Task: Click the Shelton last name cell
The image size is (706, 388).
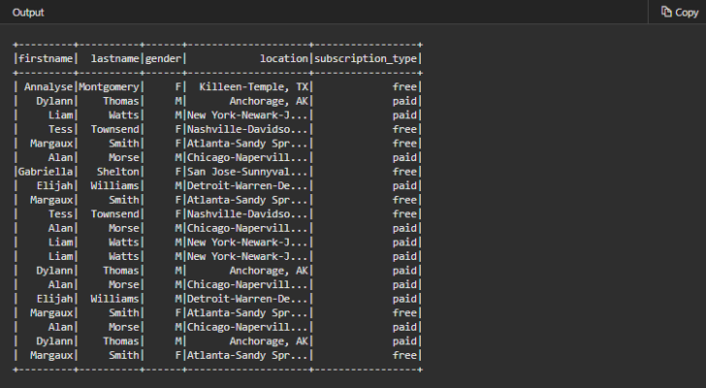Action: [x=118, y=172]
